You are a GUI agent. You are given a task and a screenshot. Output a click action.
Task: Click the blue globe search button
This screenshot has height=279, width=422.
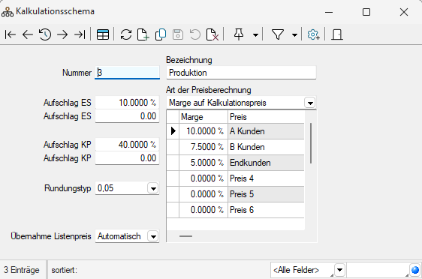point(415,270)
